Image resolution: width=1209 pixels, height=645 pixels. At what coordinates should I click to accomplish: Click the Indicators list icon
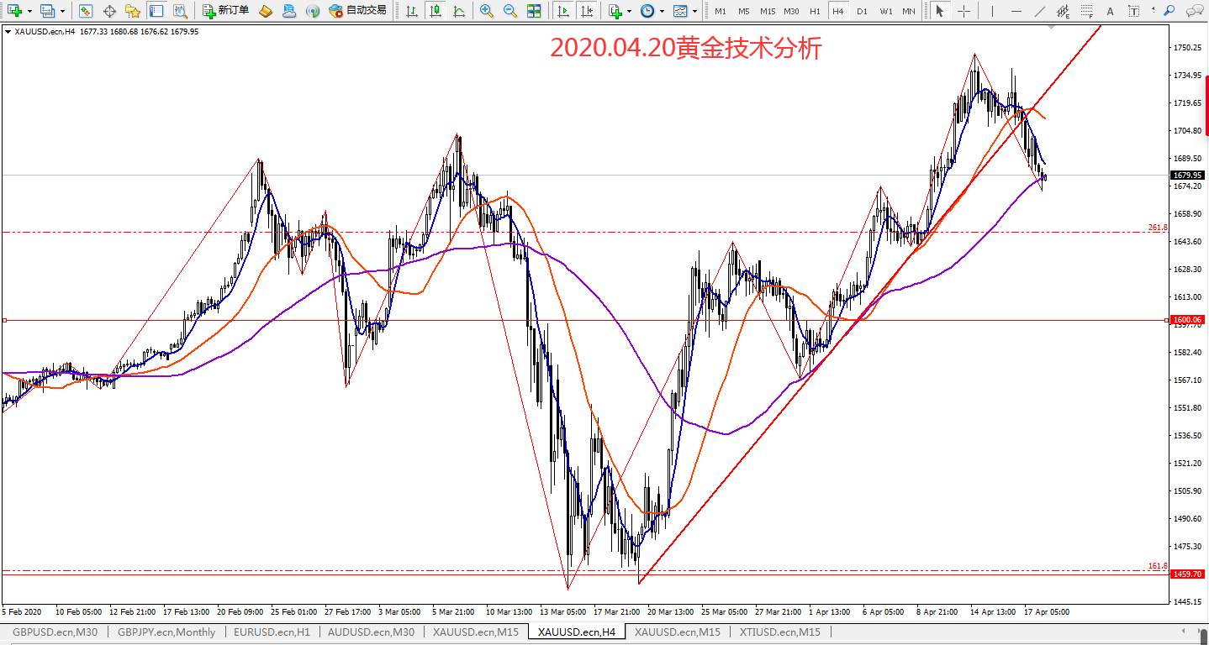(615, 11)
